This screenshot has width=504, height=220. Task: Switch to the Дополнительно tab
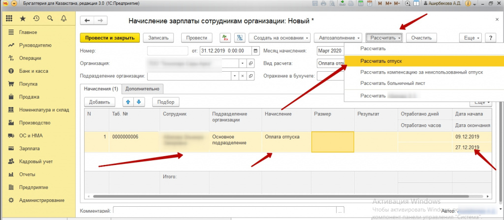coord(142,89)
